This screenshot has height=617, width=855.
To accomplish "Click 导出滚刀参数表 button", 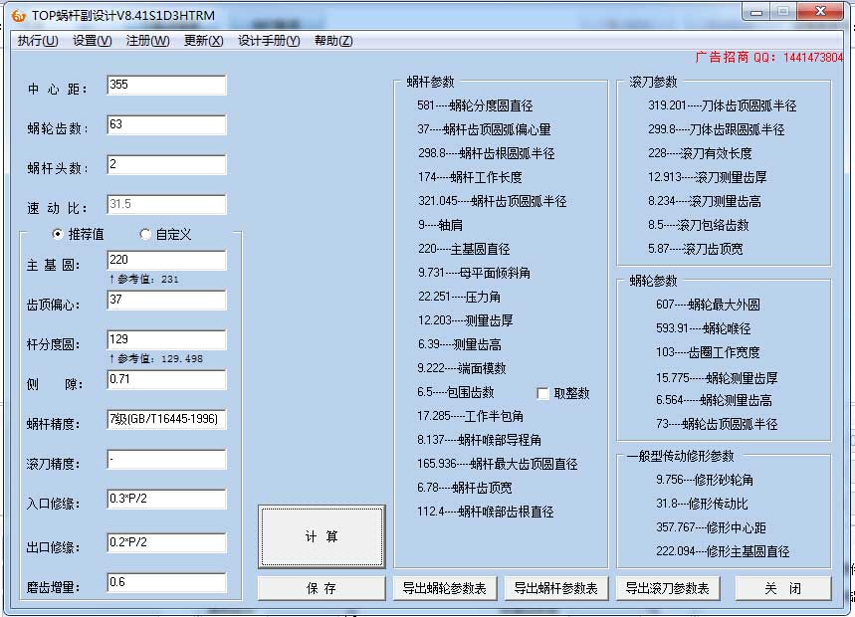I will pyautogui.click(x=667, y=588).
